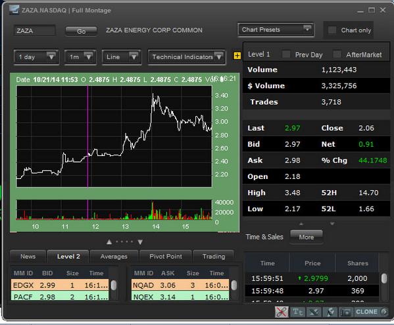Click the Time column header in Time & Sales

(x=267, y=263)
